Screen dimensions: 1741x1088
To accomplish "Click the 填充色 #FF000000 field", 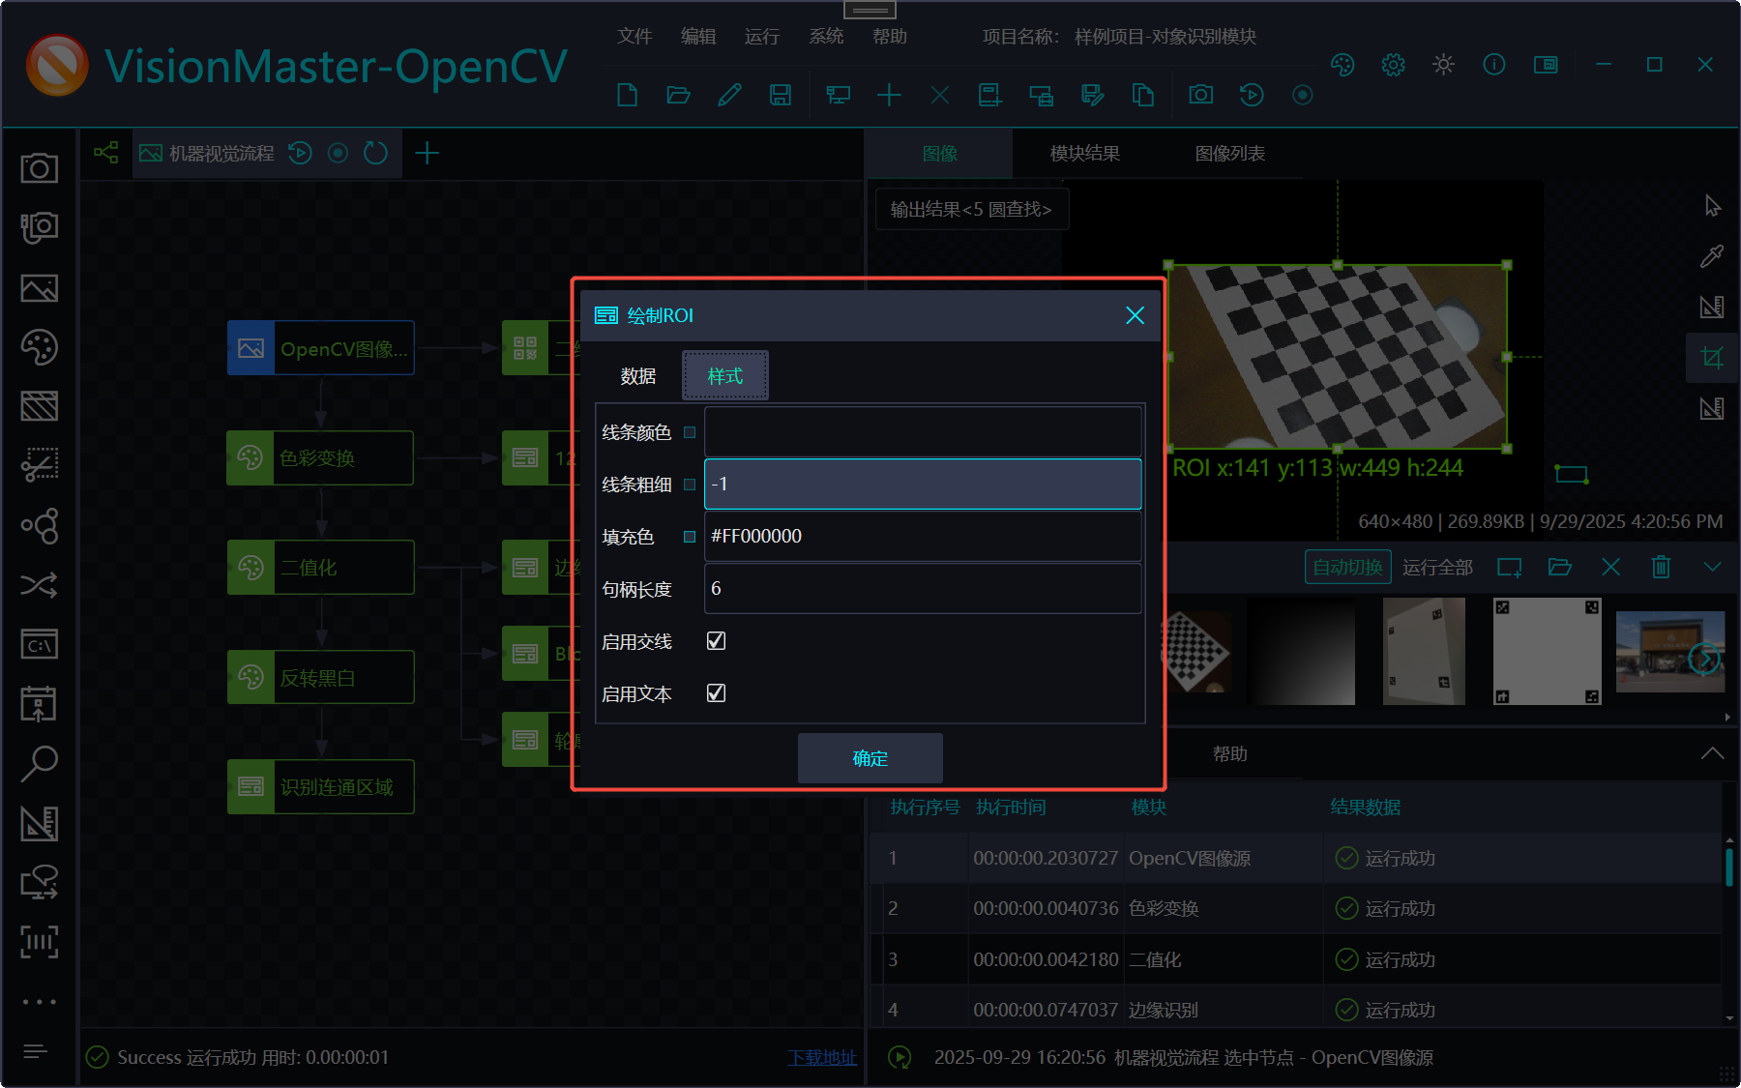I will [x=923, y=537].
